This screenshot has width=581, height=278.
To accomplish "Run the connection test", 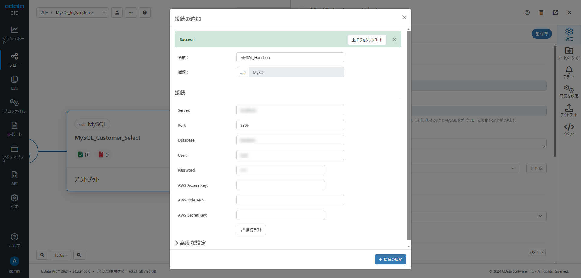I will click(251, 230).
